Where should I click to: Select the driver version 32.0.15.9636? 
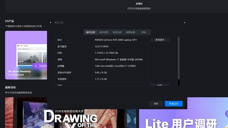pyautogui.click(x=102, y=47)
